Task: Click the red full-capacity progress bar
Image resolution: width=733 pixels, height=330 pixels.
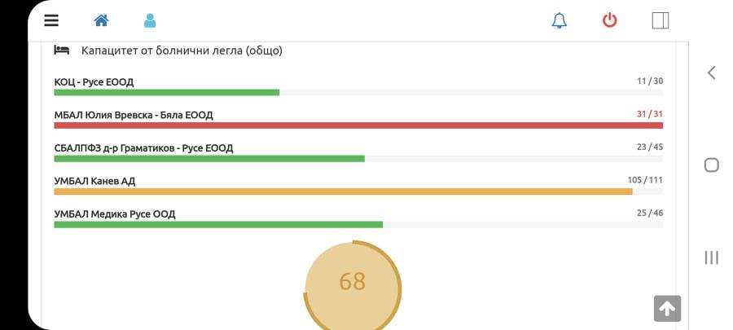Action: pos(358,125)
